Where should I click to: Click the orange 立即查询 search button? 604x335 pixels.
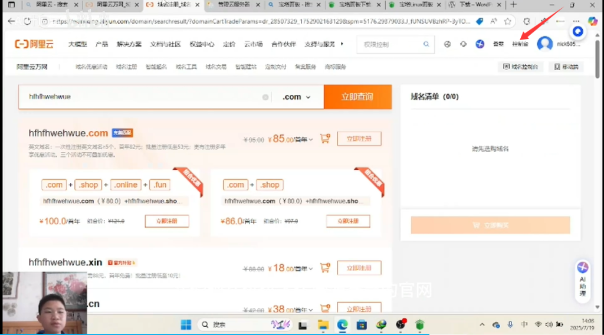click(357, 97)
